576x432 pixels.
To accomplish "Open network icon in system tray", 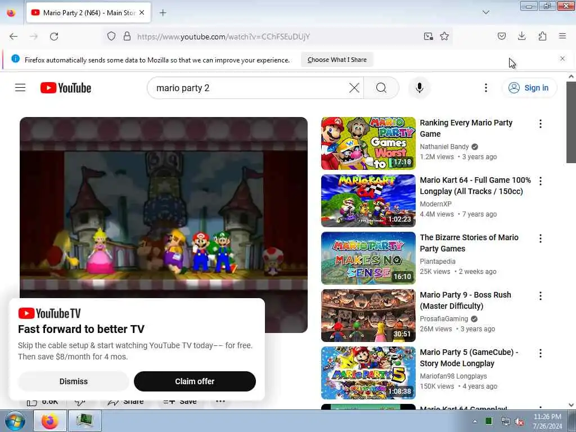I will coord(505,421).
